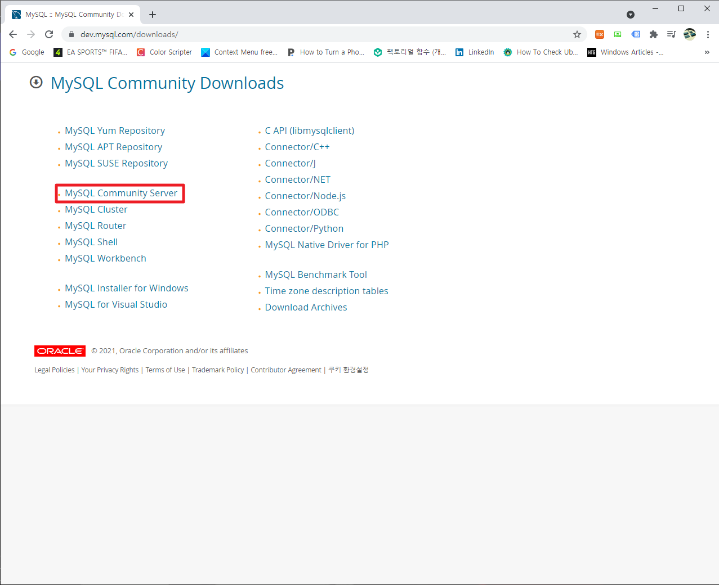Open Connector/NET downloads
This screenshot has width=719, height=585.
click(298, 179)
